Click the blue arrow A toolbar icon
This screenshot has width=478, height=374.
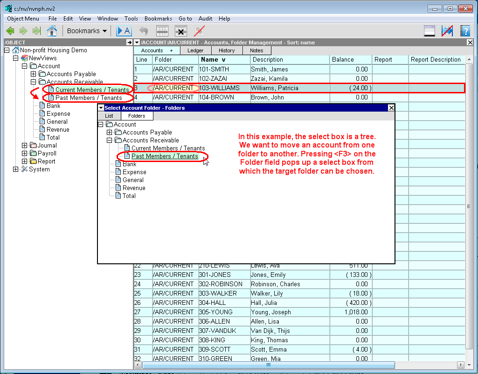pos(124,31)
